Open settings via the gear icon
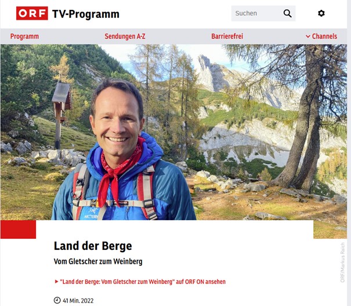 click(x=321, y=13)
